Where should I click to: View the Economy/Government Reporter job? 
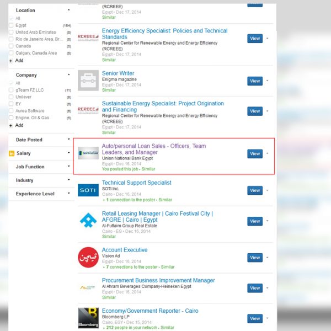(x=255, y=318)
